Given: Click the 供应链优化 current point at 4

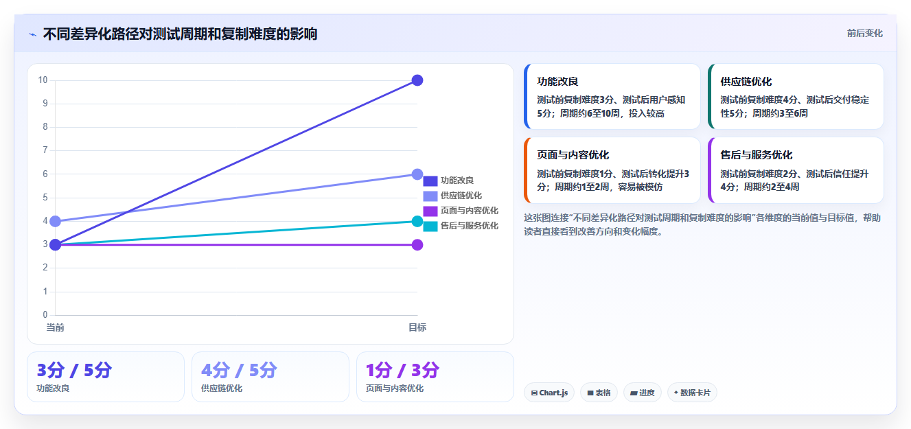Looking at the screenshot, I should coord(56,221).
